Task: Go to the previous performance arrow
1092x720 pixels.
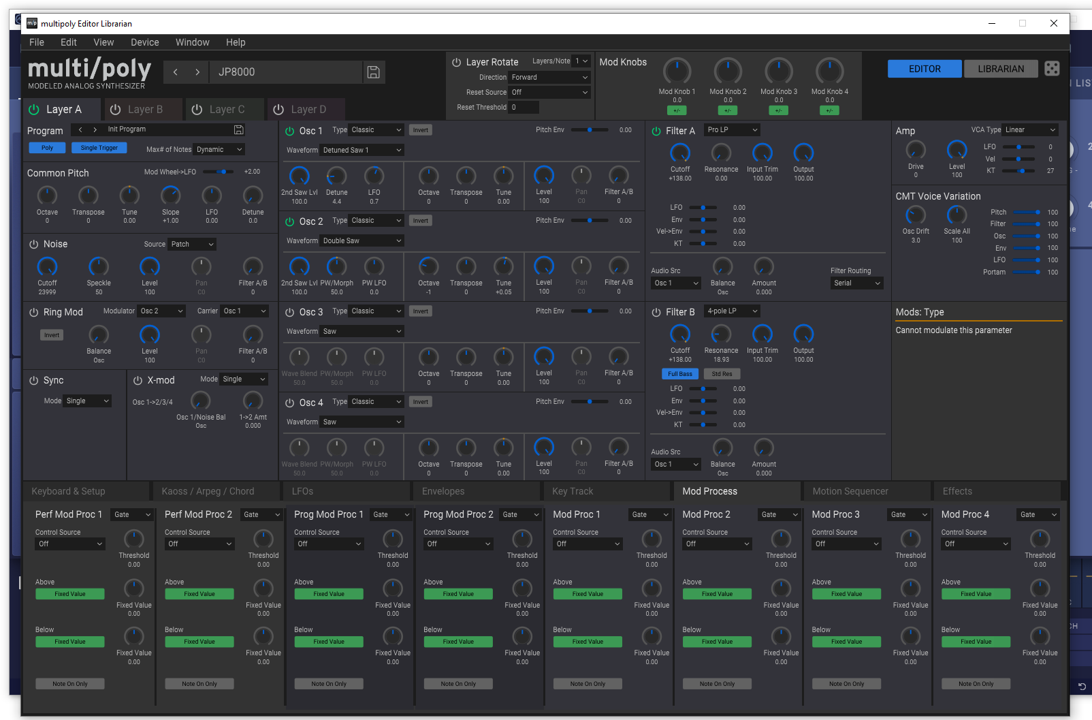Action: point(176,72)
